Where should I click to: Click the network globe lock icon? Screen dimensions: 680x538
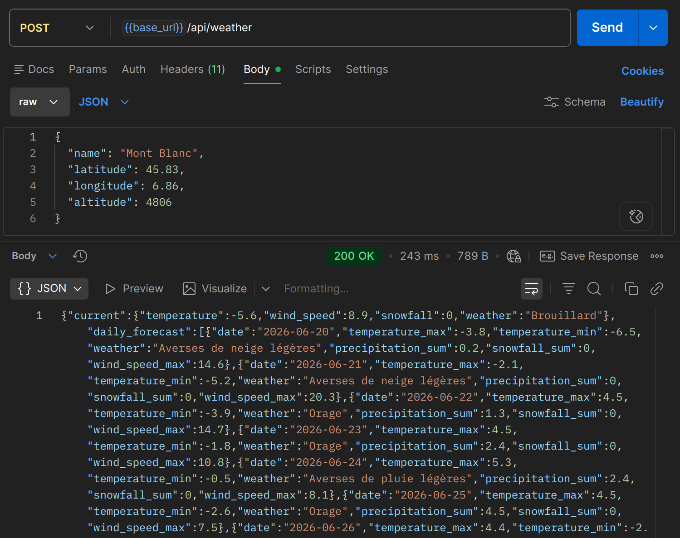coord(514,256)
